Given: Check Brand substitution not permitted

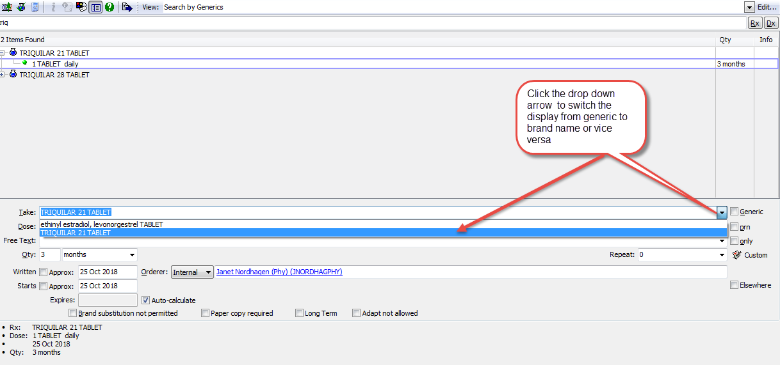Looking at the screenshot, I should pos(72,313).
